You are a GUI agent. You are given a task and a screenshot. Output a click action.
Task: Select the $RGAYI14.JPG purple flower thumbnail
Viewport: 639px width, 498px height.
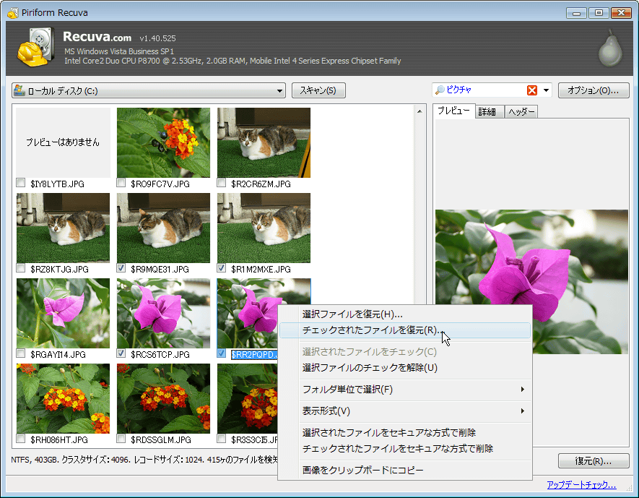click(63, 313)
